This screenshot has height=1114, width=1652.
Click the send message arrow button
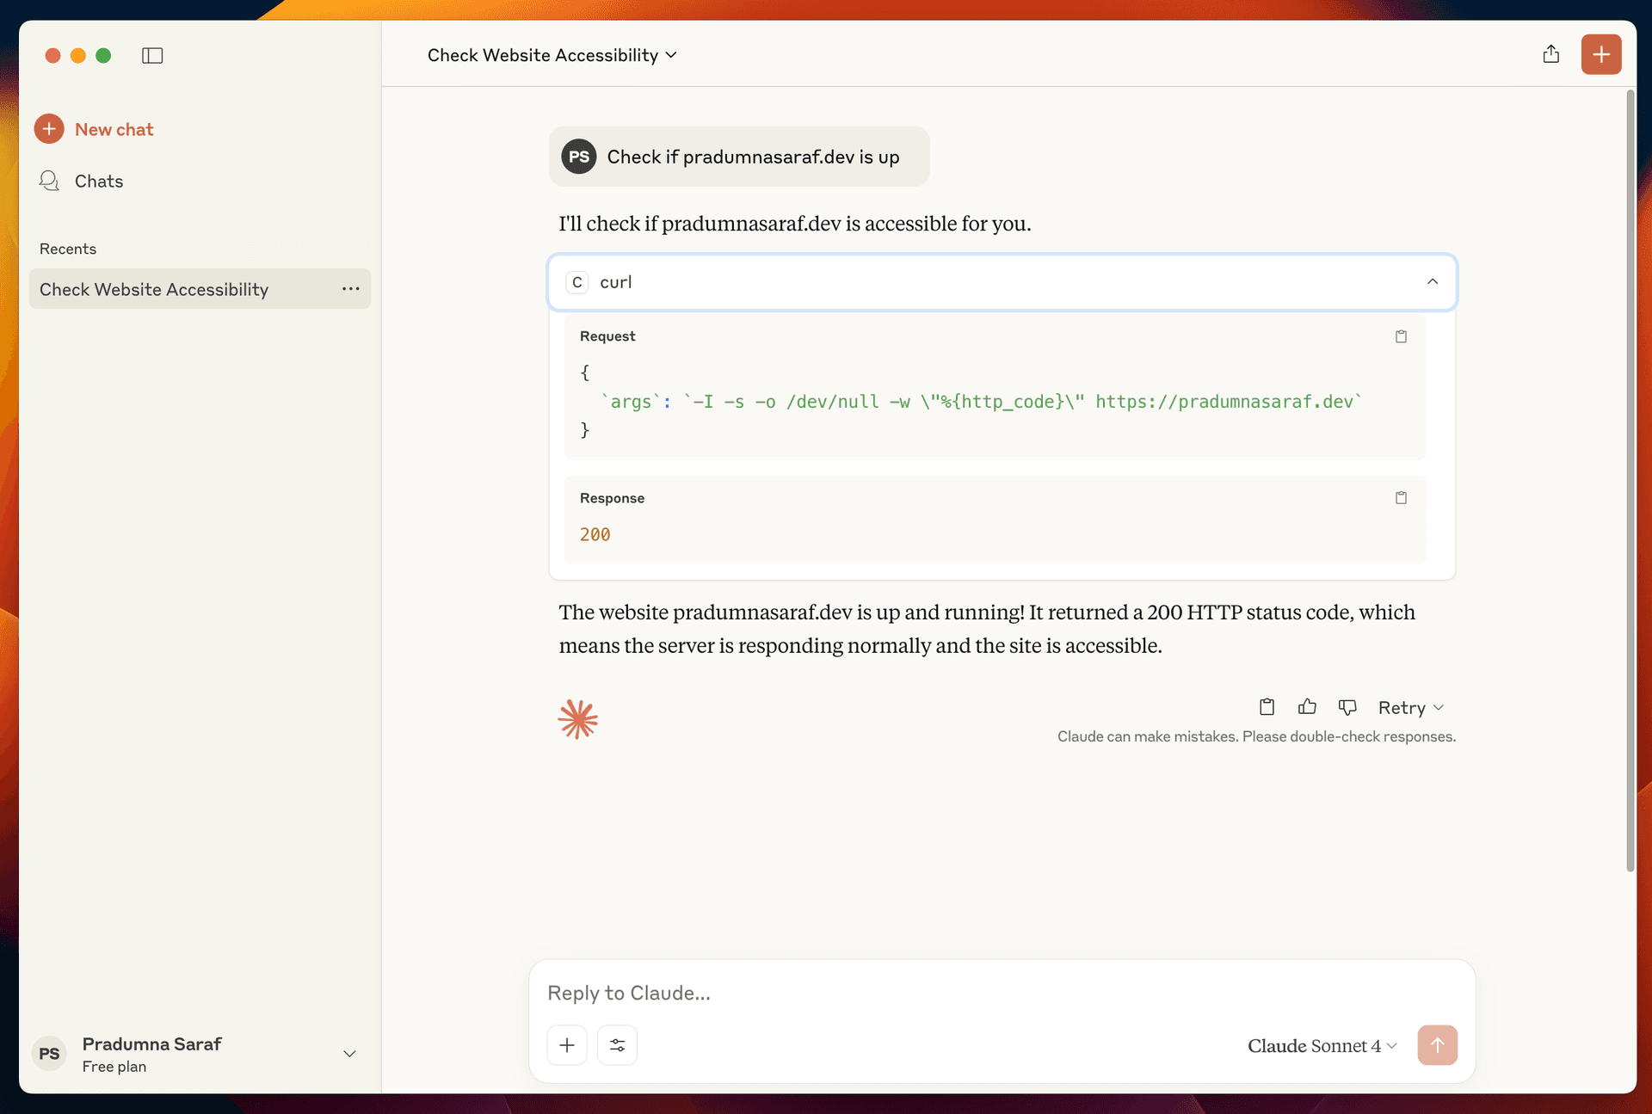coord(1437,1045)
